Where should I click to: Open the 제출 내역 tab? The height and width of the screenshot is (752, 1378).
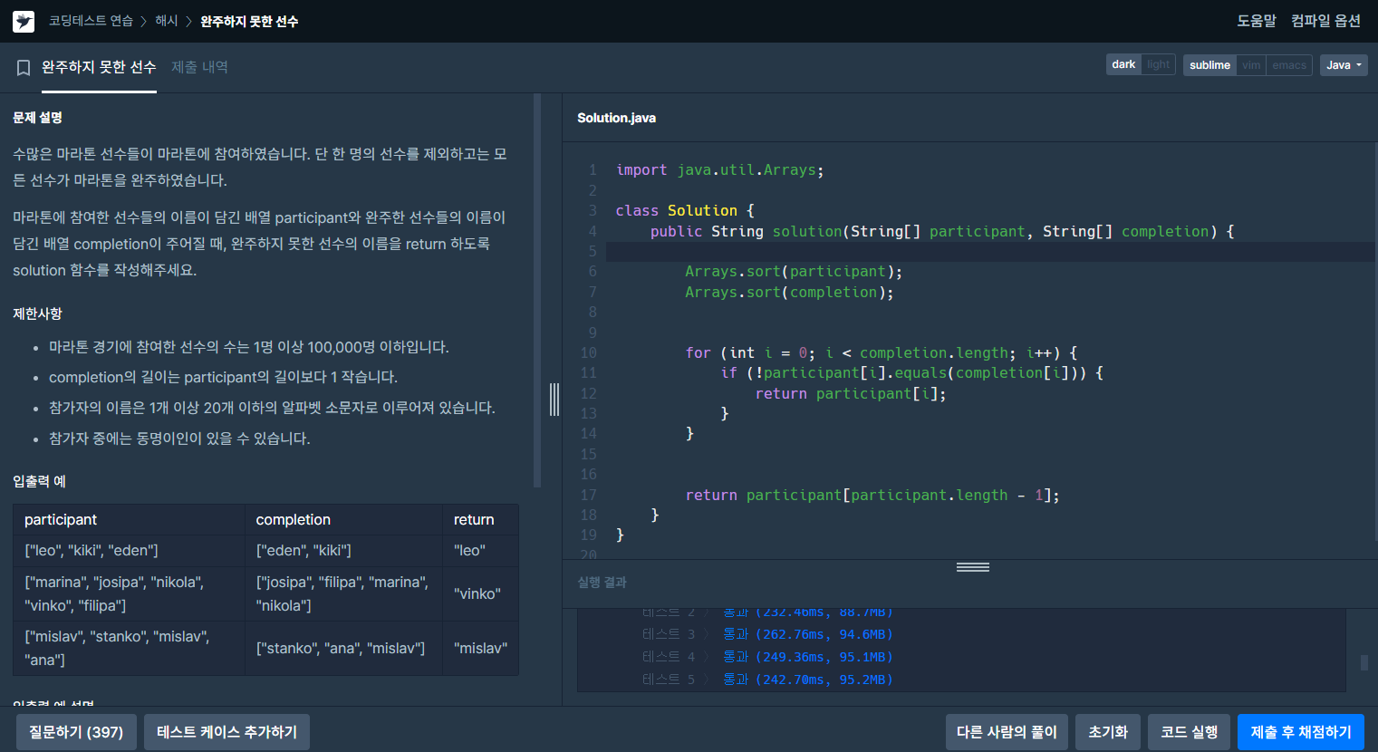coord(199,68)
